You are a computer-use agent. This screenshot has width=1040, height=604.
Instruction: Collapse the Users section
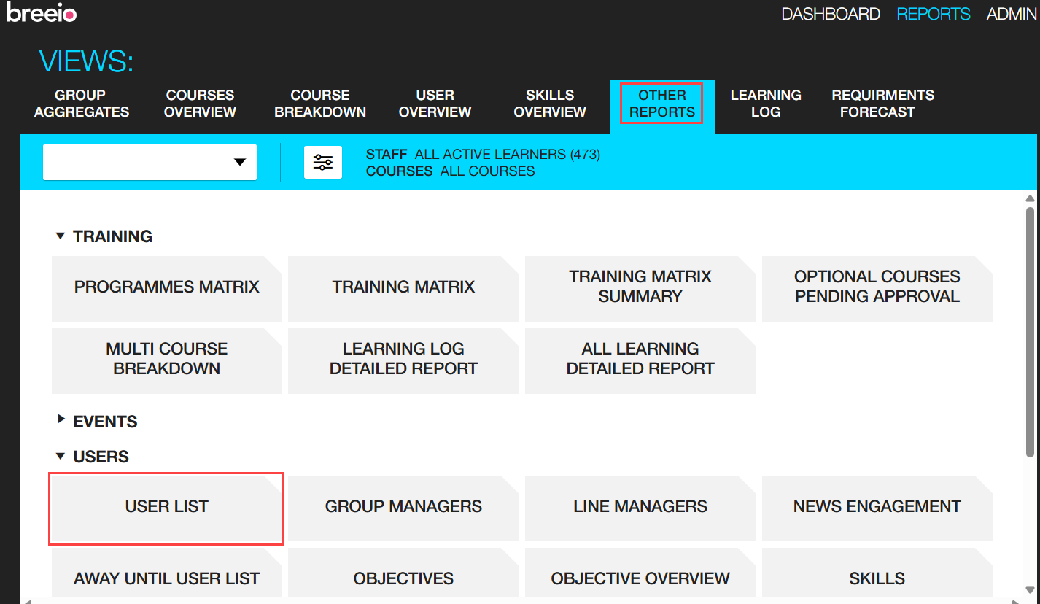[x=61, y=457]
